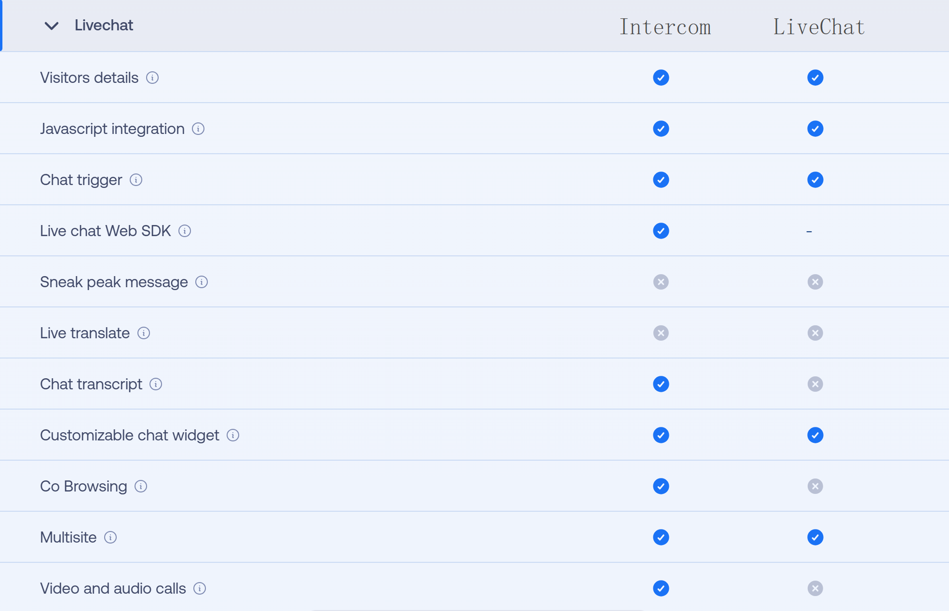
Task: Select the Visitors details feature label
Action: [x=89, y=78]
